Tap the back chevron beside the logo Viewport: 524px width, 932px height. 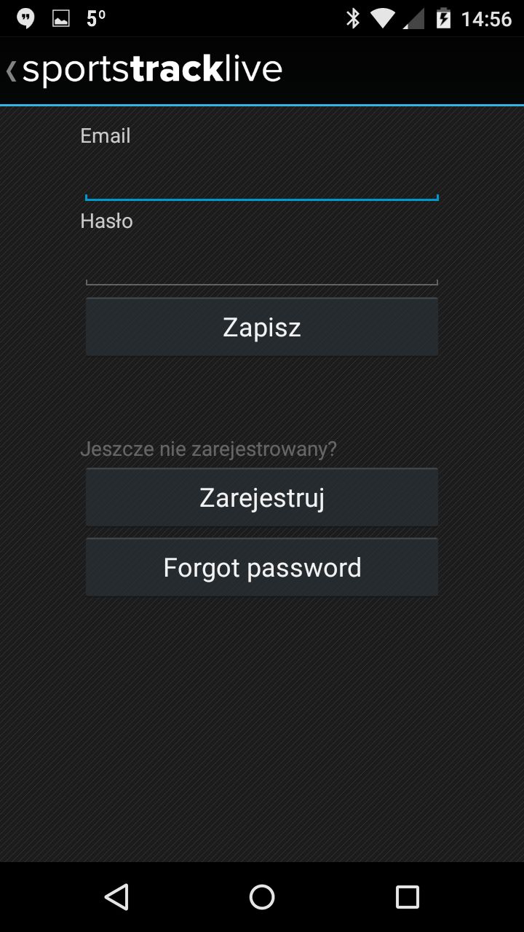[x=11, y=71]
